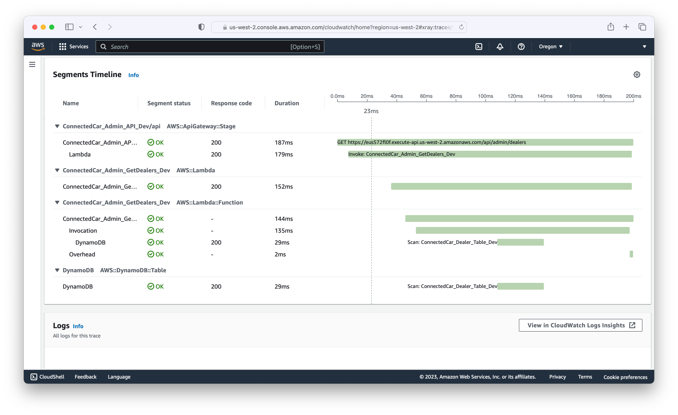Open the Language selector in footer
The width and height of the screenshot is (678, 415).
tap(119, 377)
